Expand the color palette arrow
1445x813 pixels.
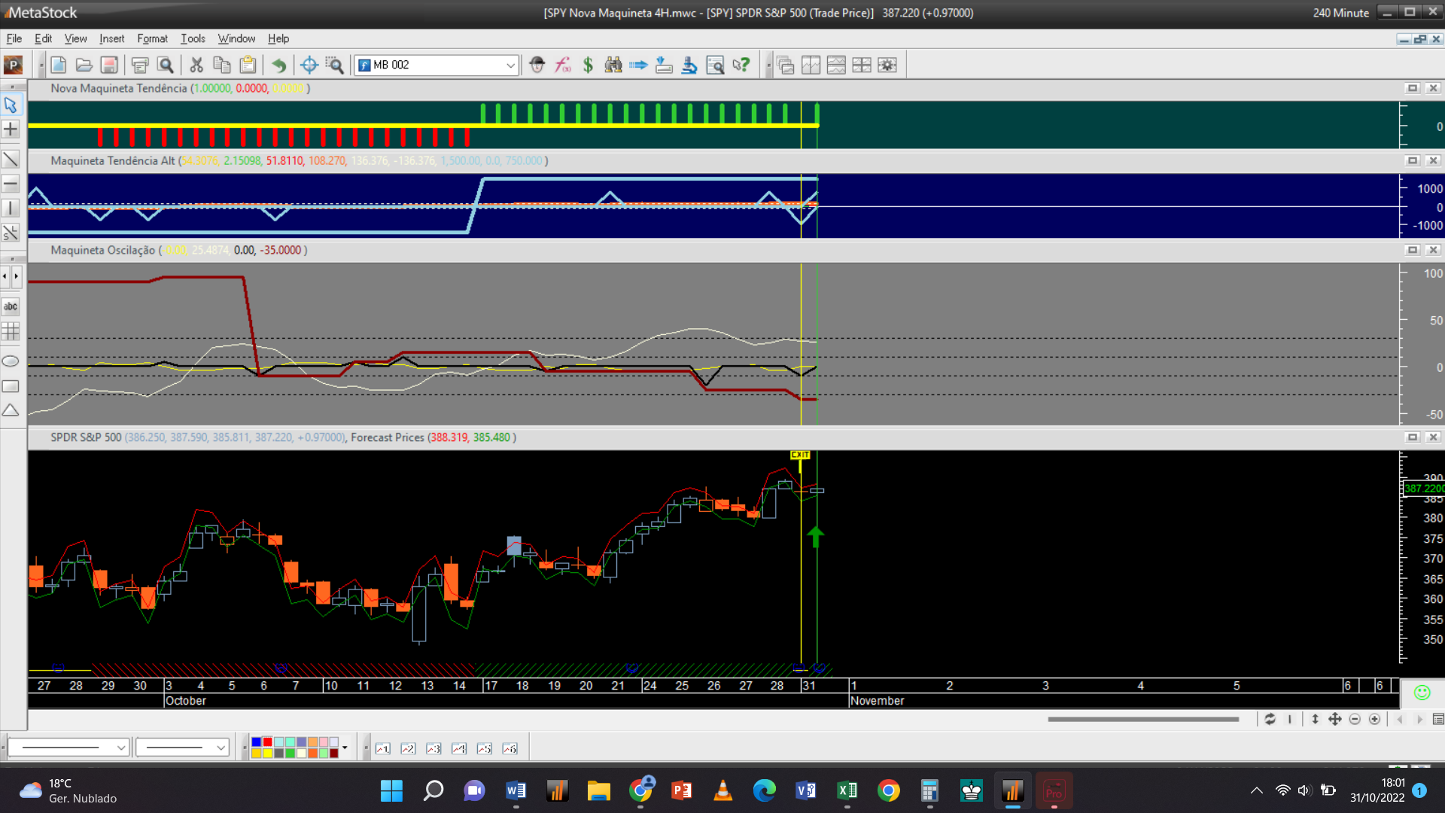(x=345, y=748)
